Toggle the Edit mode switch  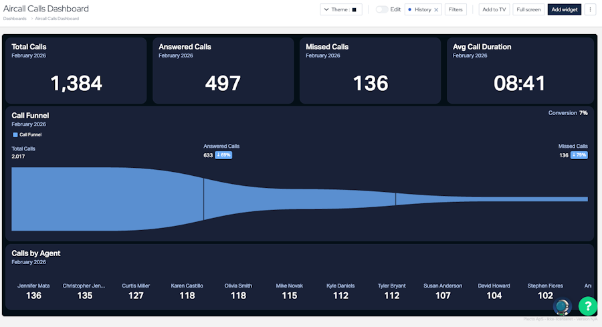point(382,9)
